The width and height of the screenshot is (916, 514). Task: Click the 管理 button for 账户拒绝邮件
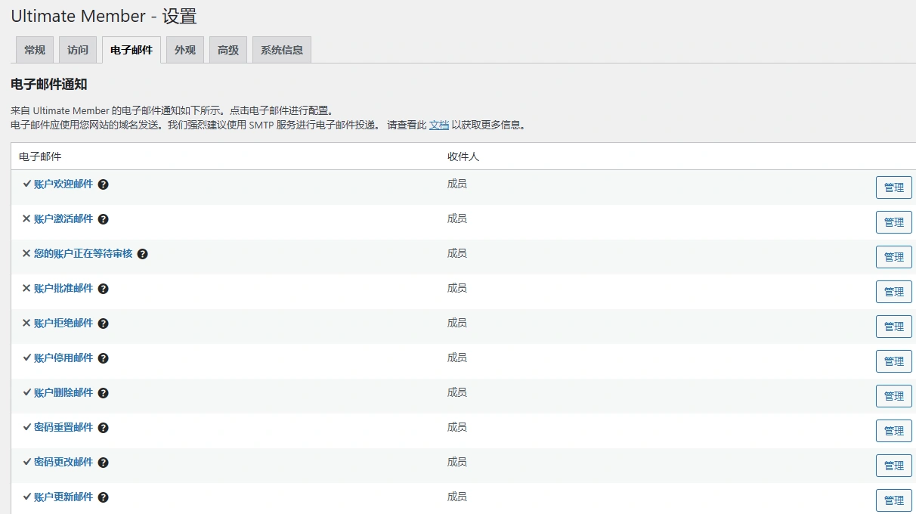(x=893, y=326)
